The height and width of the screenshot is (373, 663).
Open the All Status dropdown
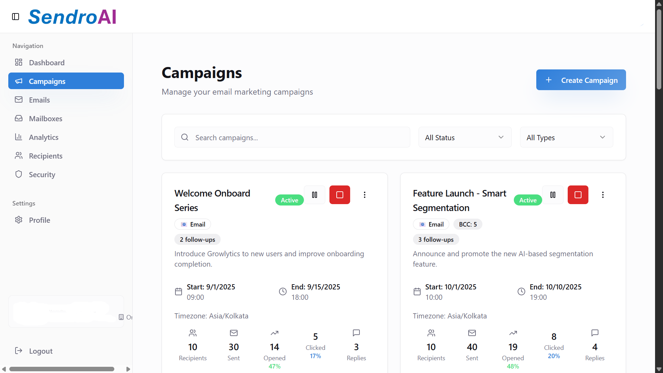click(465, 137)
